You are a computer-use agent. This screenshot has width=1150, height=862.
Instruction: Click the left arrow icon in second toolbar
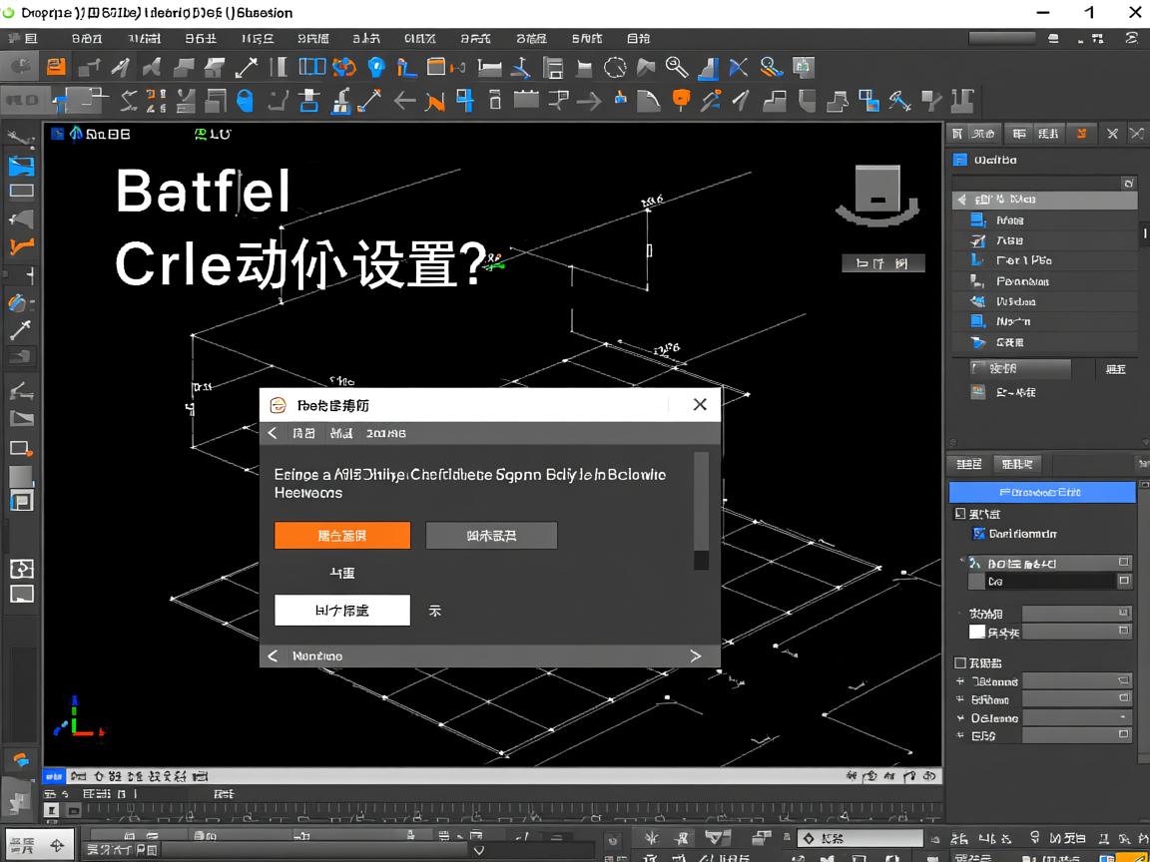pos(404,101)
